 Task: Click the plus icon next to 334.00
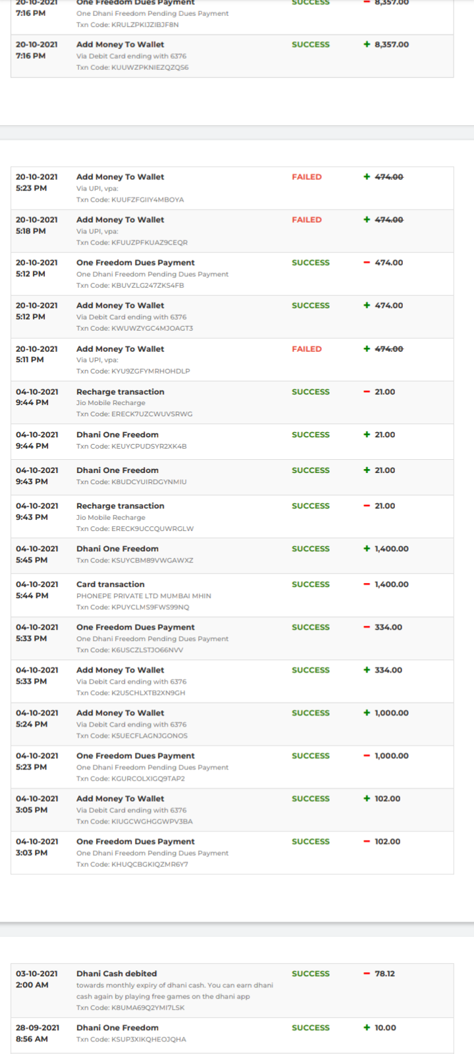(367, 670)
